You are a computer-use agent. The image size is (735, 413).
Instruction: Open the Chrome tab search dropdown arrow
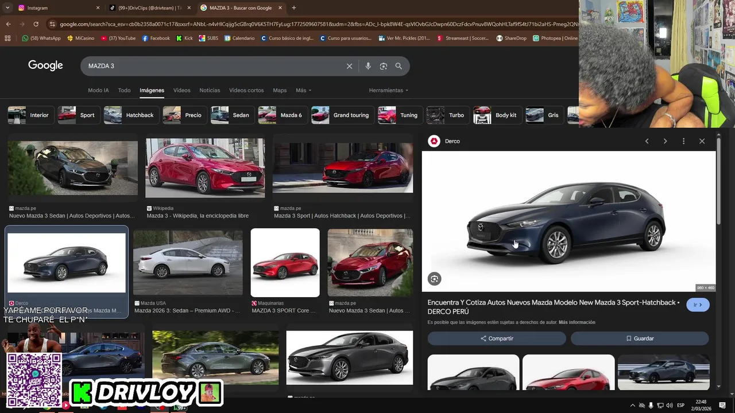tap(7, 8)
